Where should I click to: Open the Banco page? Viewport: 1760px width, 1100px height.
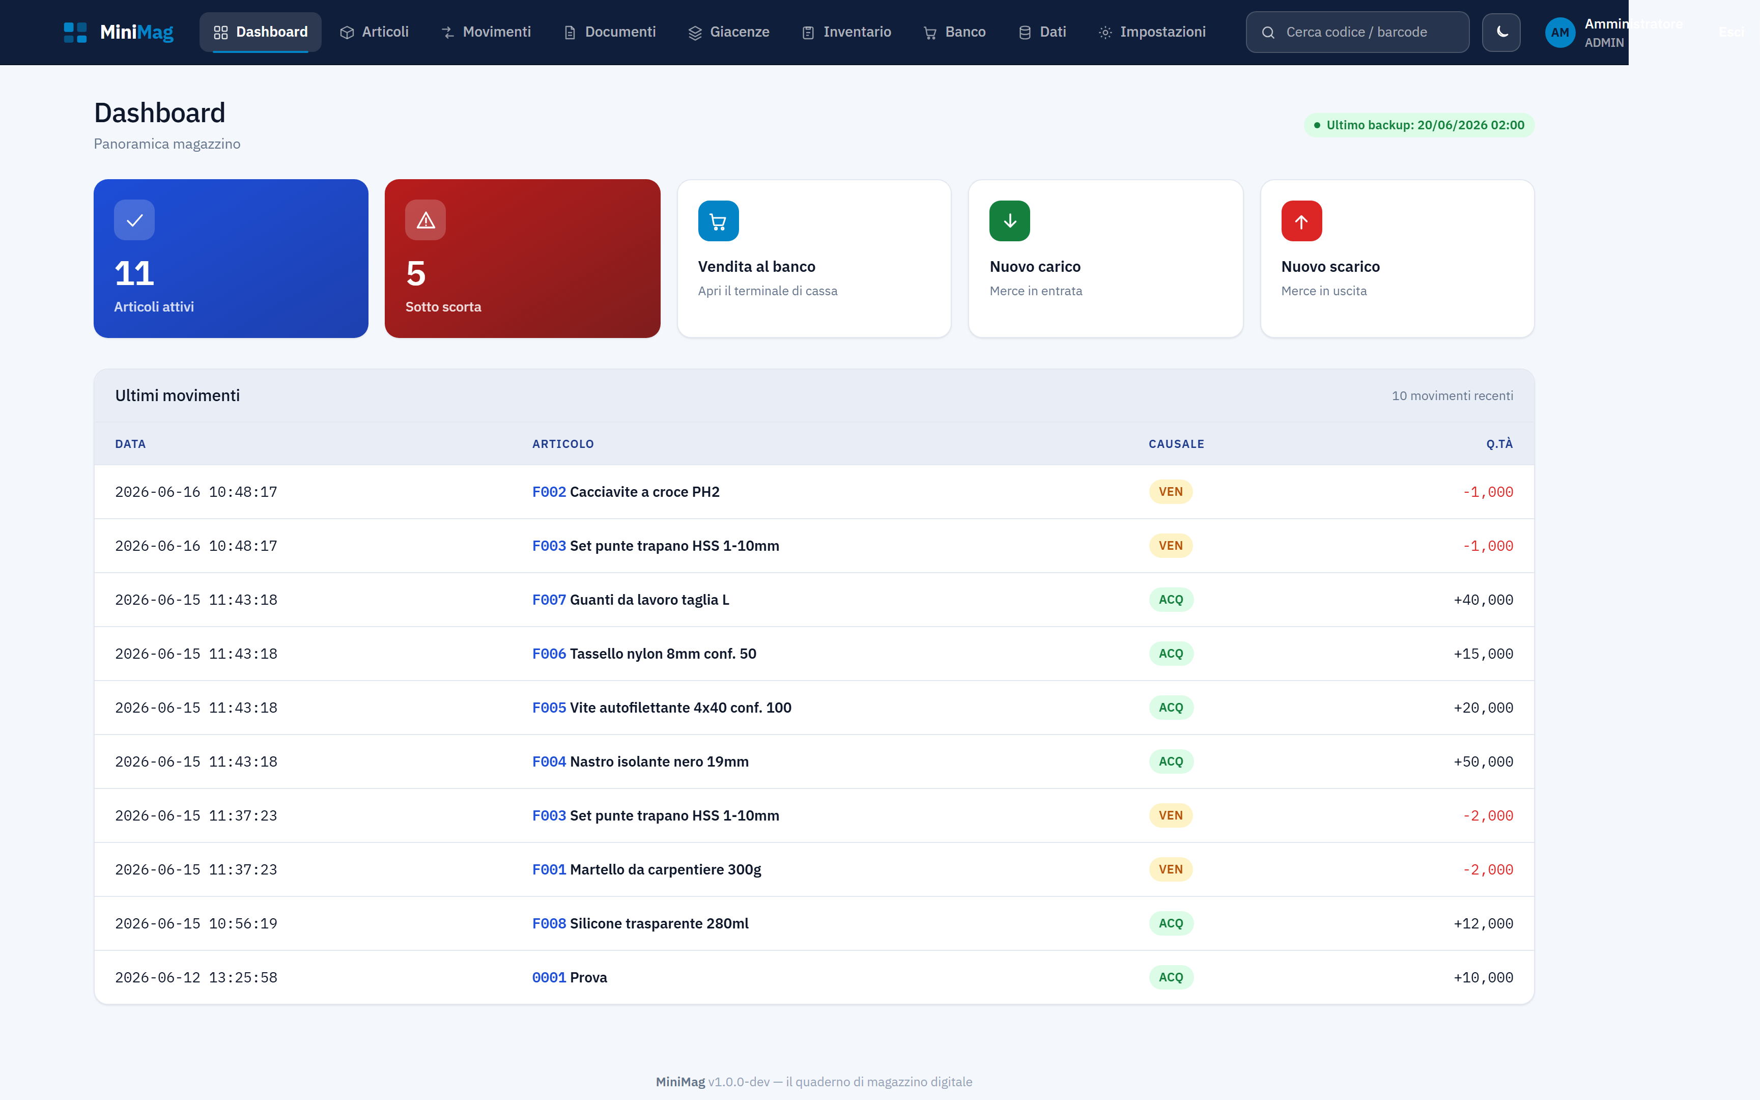954,32
